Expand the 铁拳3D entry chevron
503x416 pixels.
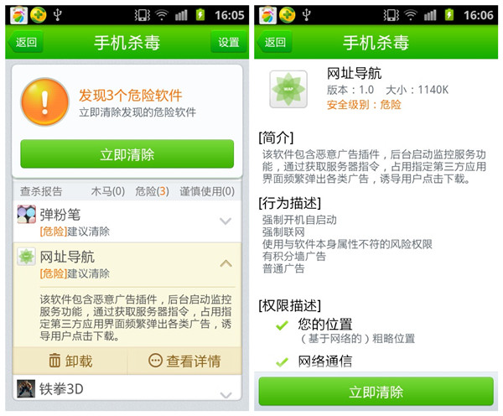[226, 394]
